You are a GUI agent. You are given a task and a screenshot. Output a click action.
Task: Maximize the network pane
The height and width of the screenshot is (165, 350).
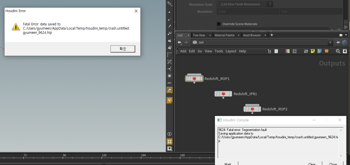[x=341, y=35]
